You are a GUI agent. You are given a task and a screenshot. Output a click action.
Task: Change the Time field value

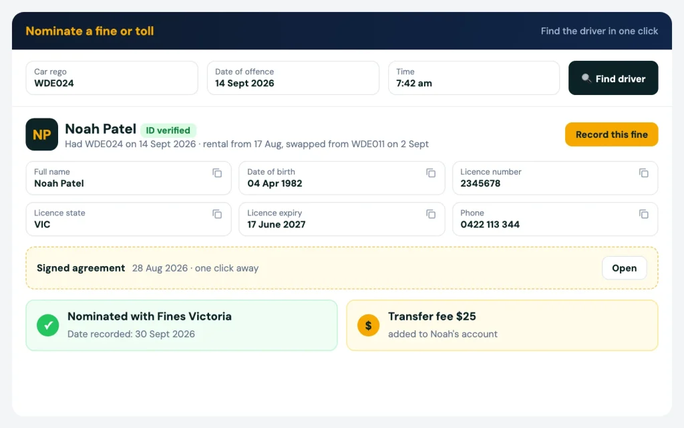point(474,78)
